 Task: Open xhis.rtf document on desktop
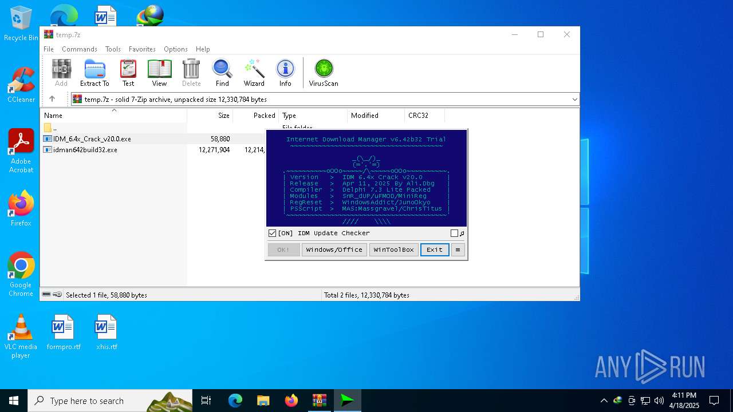(107, 332)
